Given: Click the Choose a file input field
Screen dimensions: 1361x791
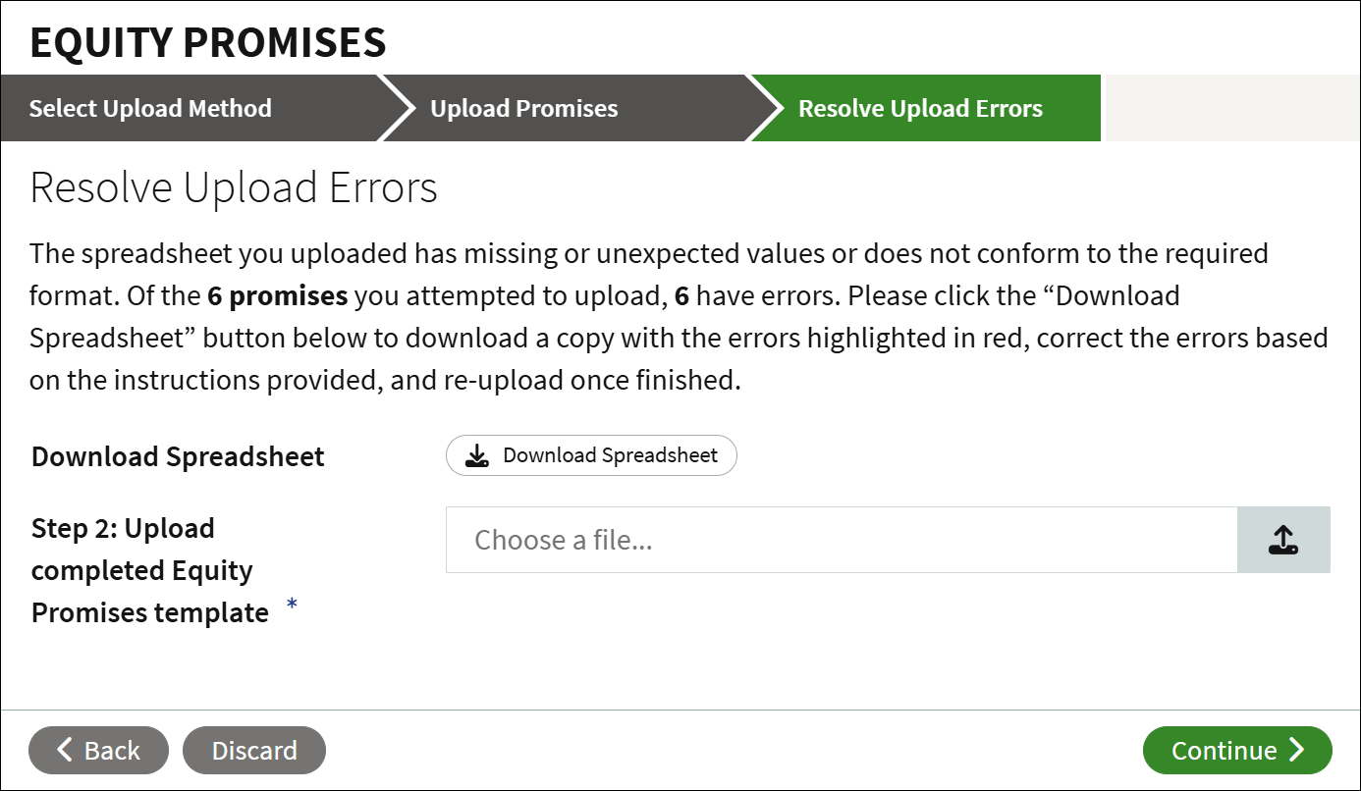Looking at the screenshot, I should (842, 540).
